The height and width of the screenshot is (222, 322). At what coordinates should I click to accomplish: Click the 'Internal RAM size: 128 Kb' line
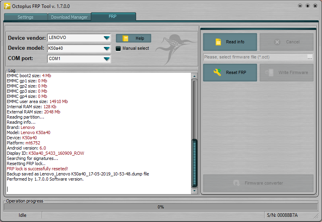[x=31, y=107]
